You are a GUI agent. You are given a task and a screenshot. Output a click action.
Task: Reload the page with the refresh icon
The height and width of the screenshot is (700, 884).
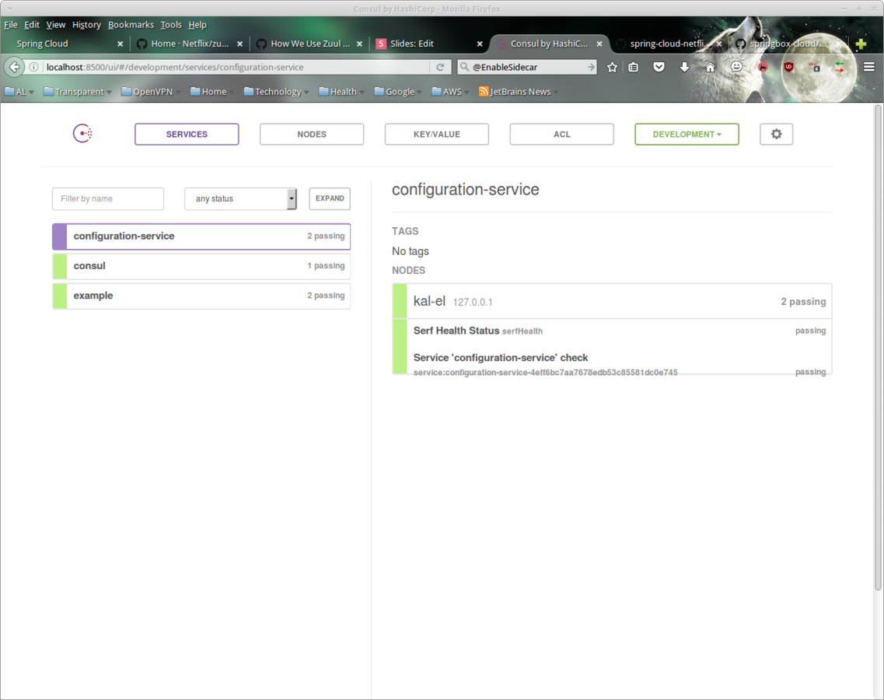pos(440,67)
